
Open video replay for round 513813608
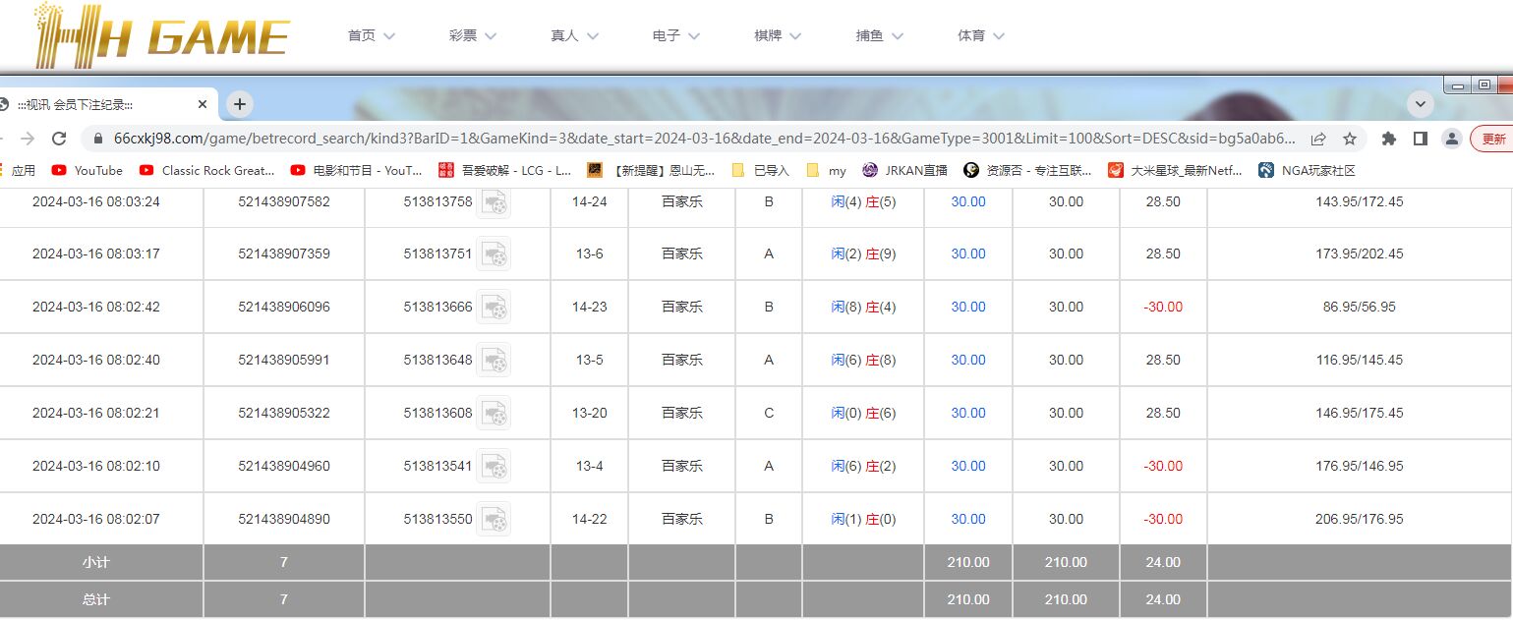(x=494, y=413)
